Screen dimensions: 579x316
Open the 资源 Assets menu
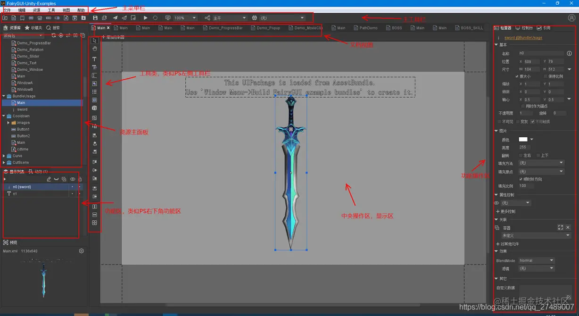coord(36,10)
